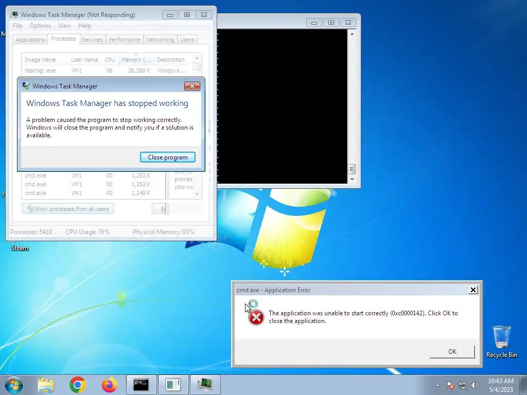Click the process list scroll up arrow
The height and width of the screenshot is (395, 527).
pyautogui.click(x=197, y=58)
